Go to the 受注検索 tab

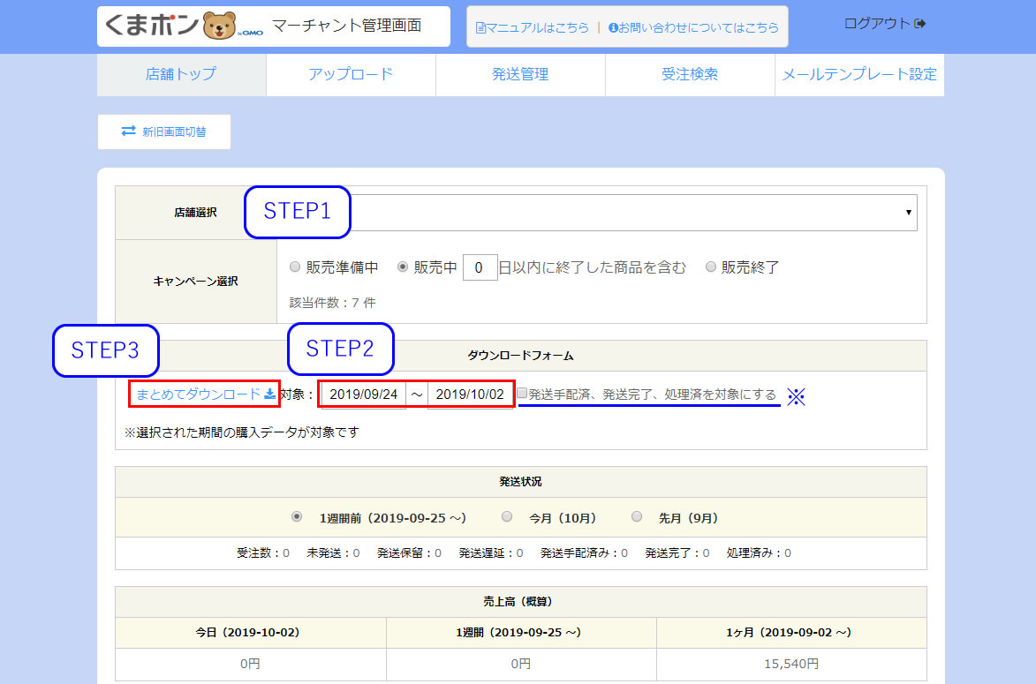[690, 75]
